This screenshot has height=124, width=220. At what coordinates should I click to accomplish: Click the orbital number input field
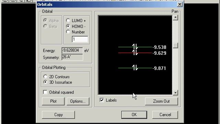(80, 39)
